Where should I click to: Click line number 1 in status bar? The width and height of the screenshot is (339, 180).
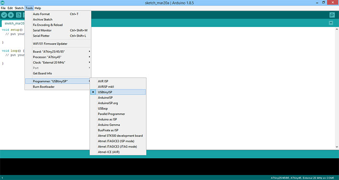pos(2,178)
